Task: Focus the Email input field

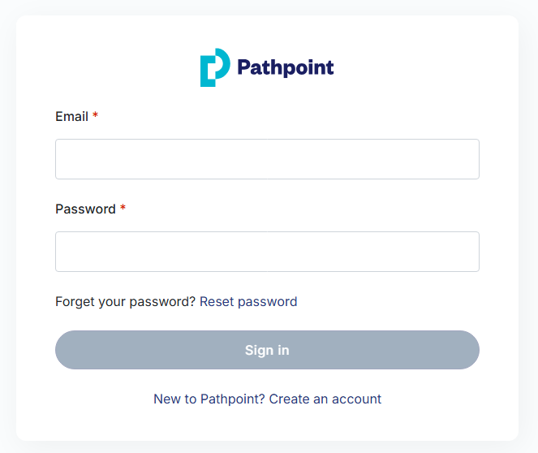Action: click(267, 159)
